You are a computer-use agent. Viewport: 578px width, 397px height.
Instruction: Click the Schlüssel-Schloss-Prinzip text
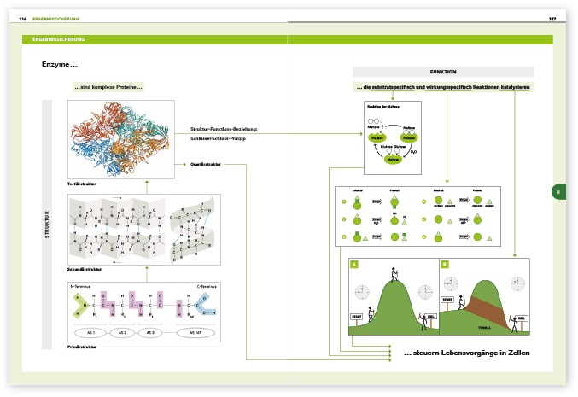(218, 138)
